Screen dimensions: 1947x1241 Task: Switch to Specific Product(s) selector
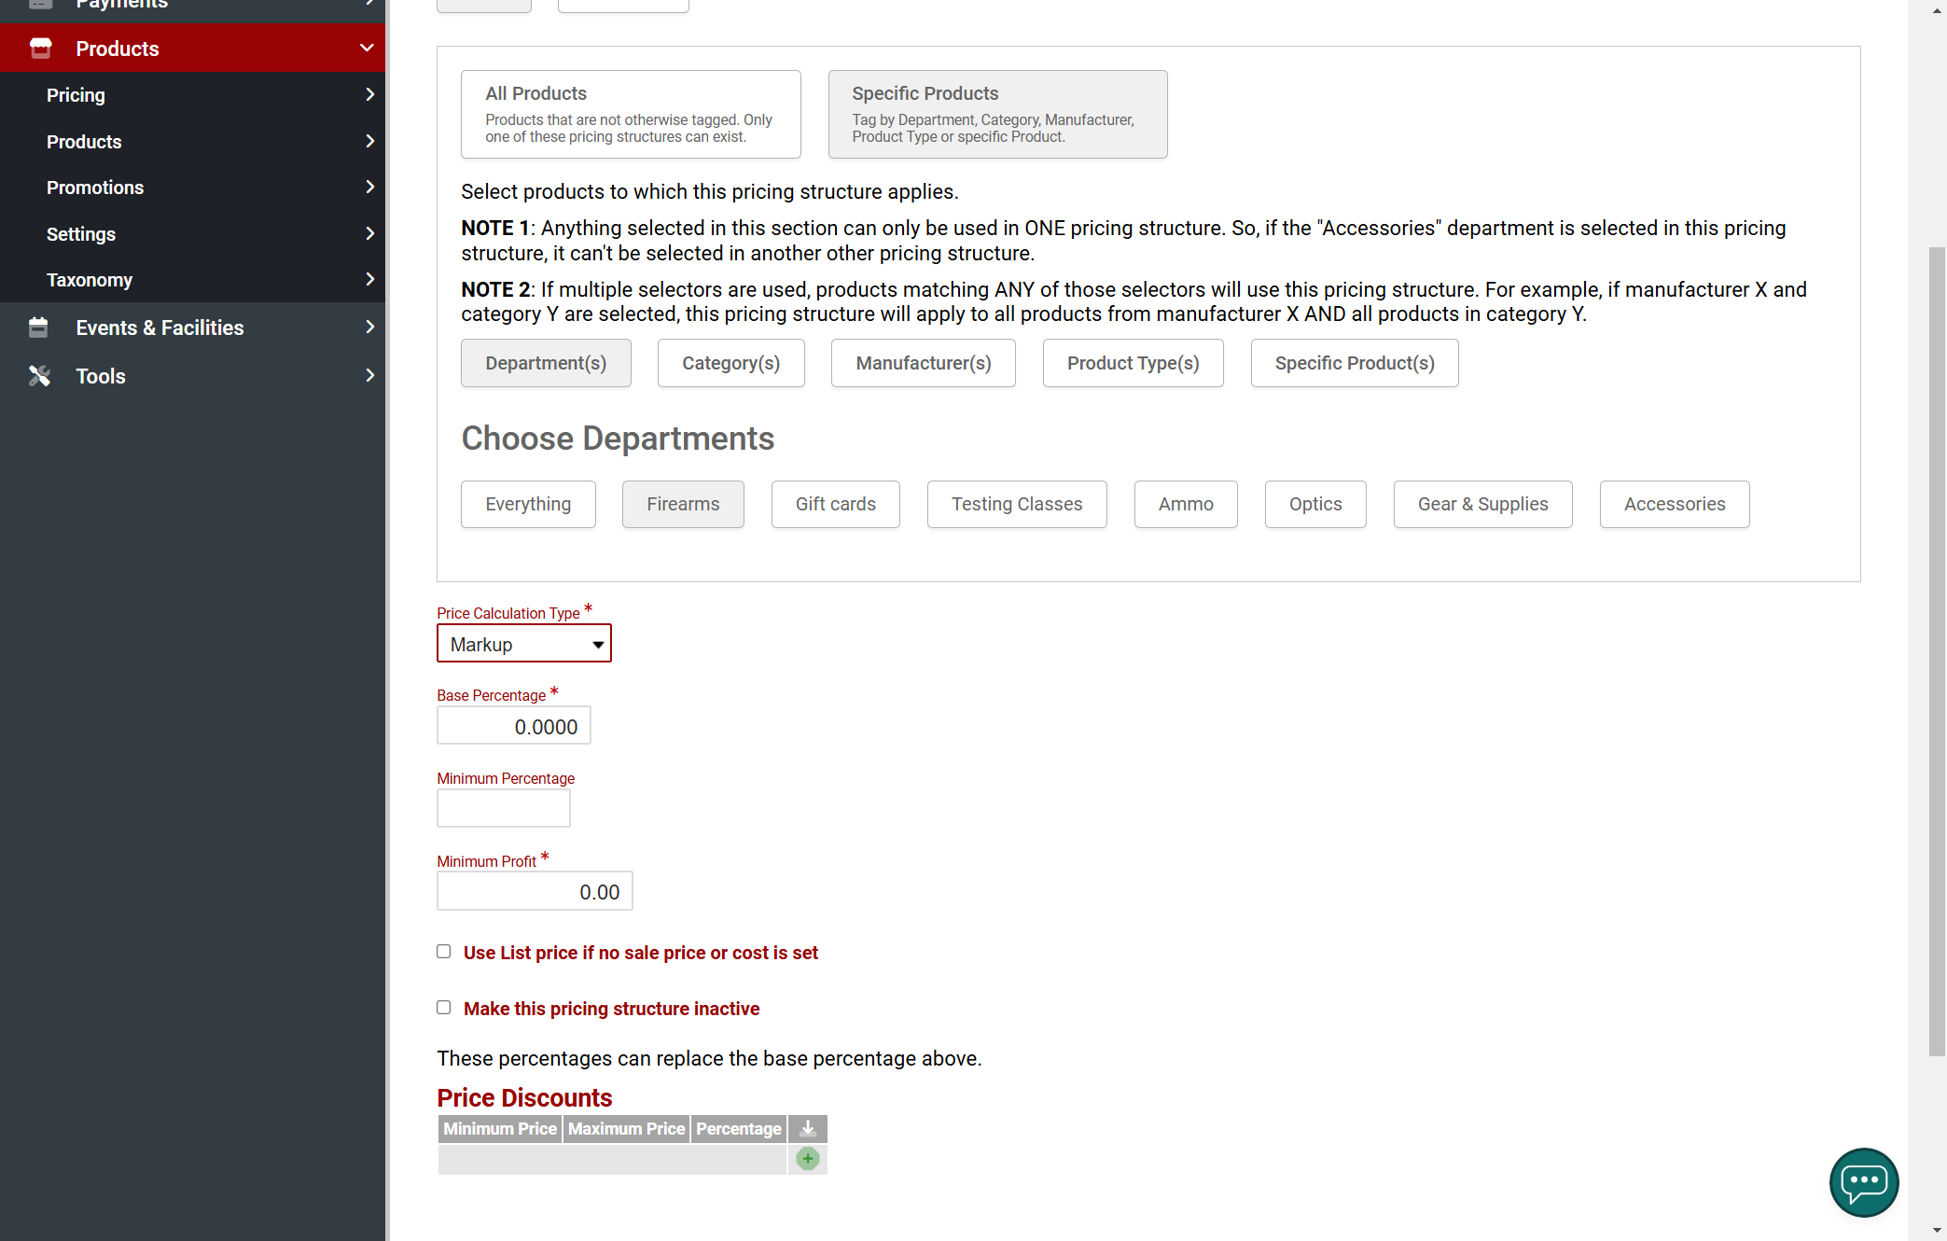tap(1355, 363)
